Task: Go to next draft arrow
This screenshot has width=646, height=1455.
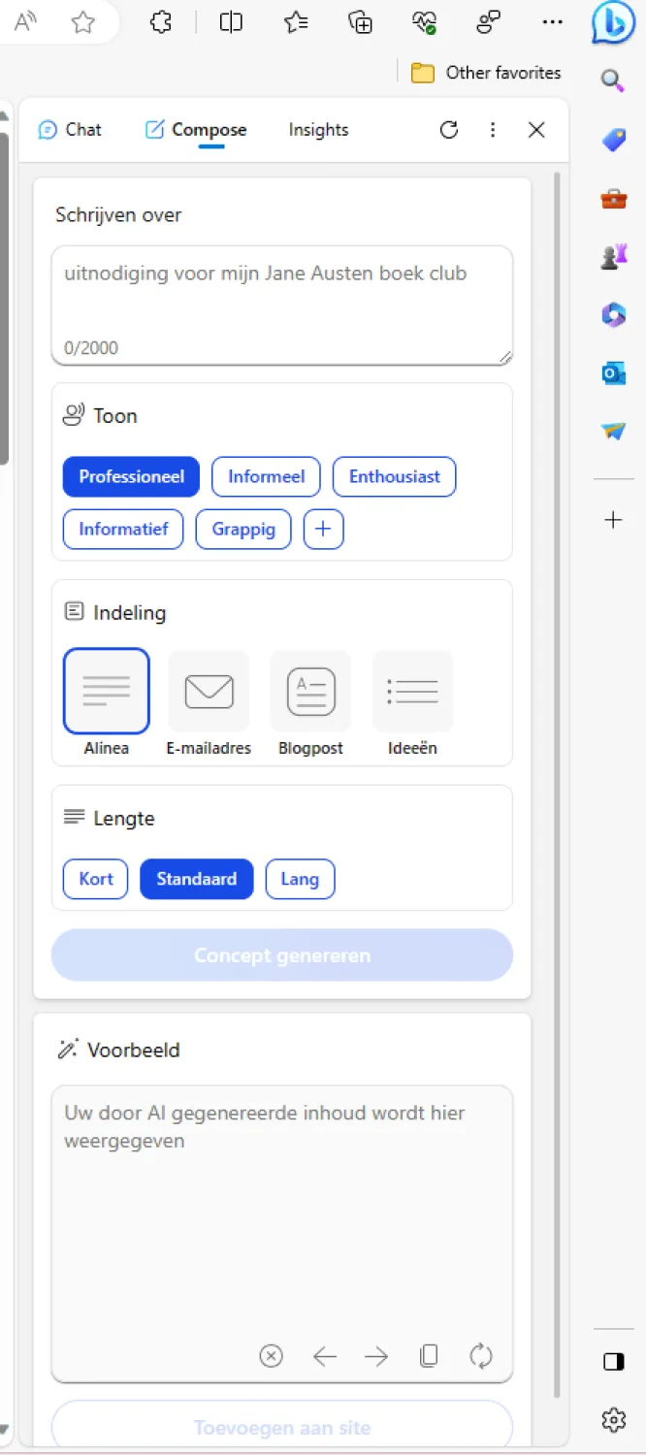Action: click(x=376, y=1356)
